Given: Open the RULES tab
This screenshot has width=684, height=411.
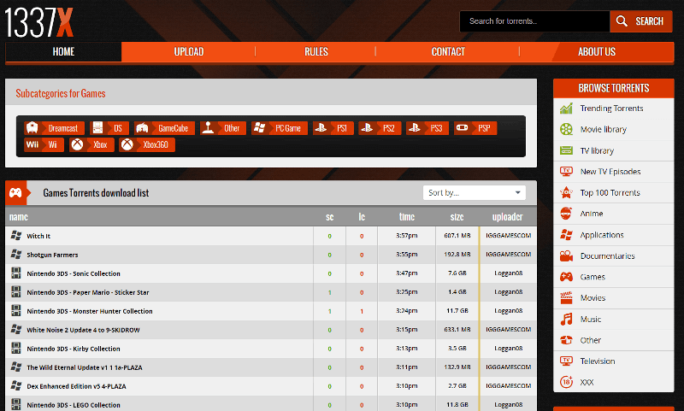Looking at the screenshot, I should click(316, 52).
